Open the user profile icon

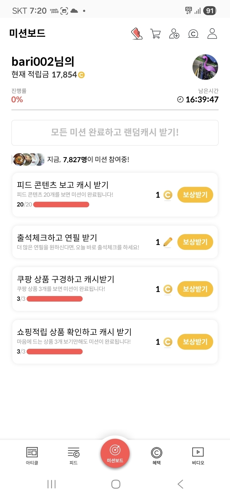pos(212,34)
